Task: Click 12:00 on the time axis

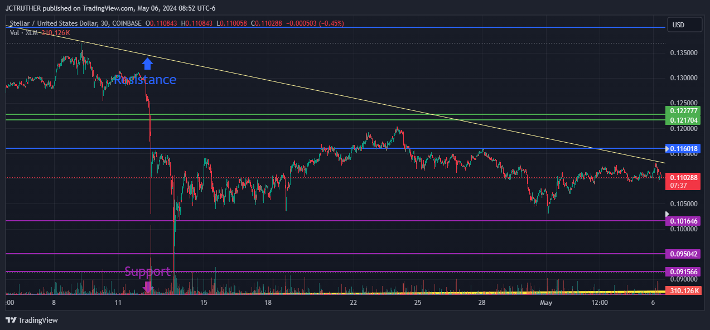Action: tap(600, 303)
